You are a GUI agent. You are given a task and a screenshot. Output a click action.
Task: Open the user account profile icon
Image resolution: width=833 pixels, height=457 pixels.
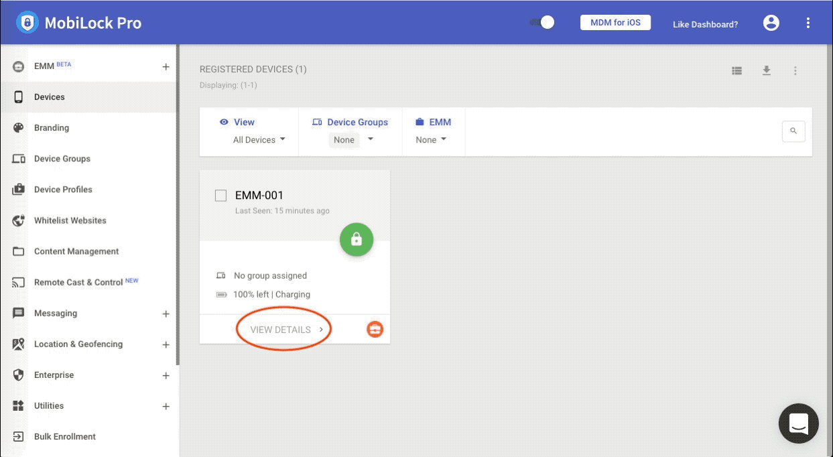[x=771, y=23]
